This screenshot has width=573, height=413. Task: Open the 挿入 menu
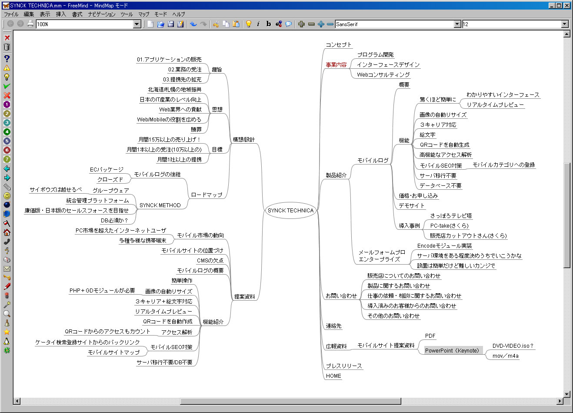(61, 14)
